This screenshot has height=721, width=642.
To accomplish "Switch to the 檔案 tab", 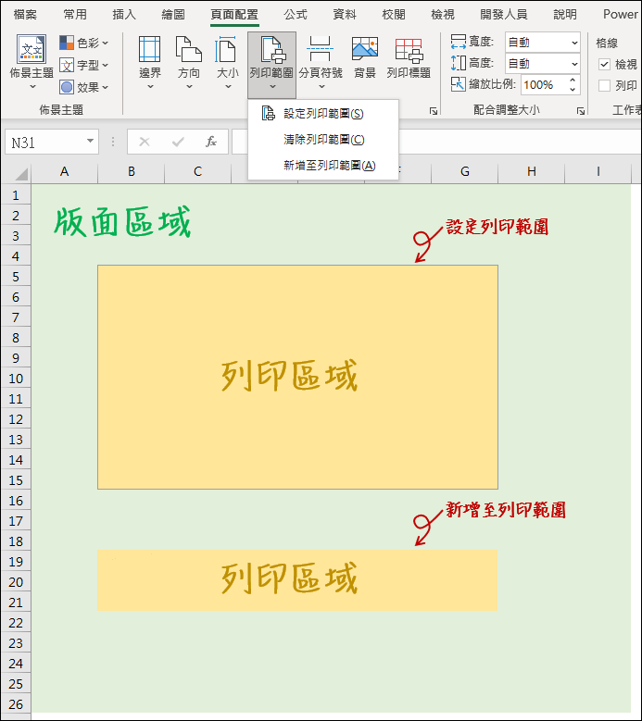I will pos(25,15).
